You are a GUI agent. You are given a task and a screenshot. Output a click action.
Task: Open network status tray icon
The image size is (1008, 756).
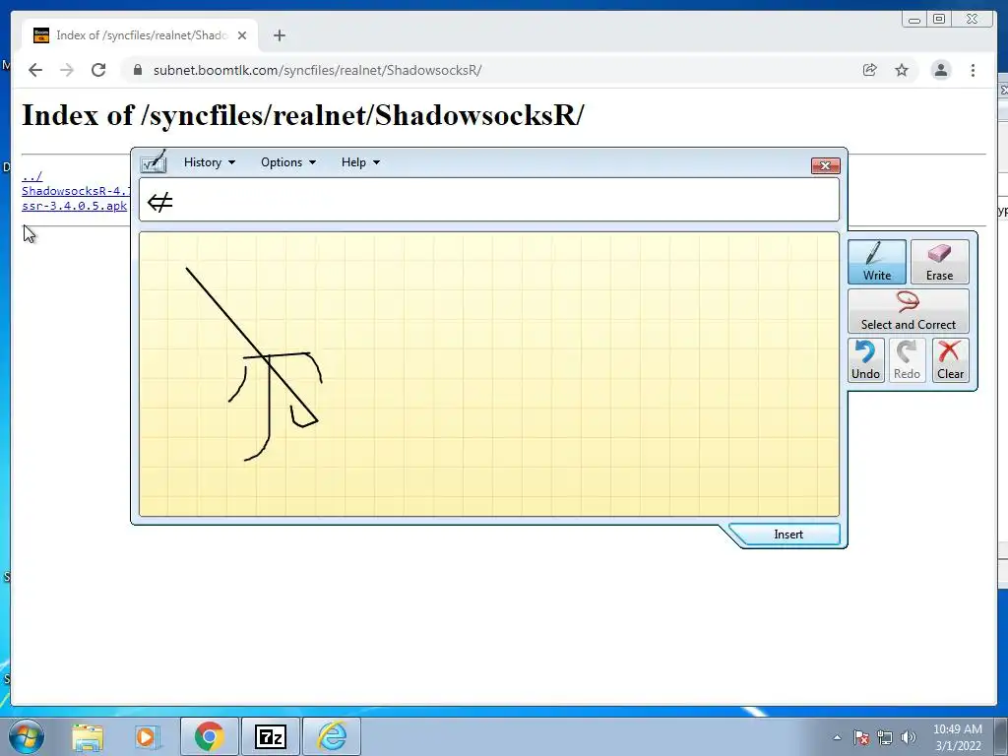click(885, 737)
